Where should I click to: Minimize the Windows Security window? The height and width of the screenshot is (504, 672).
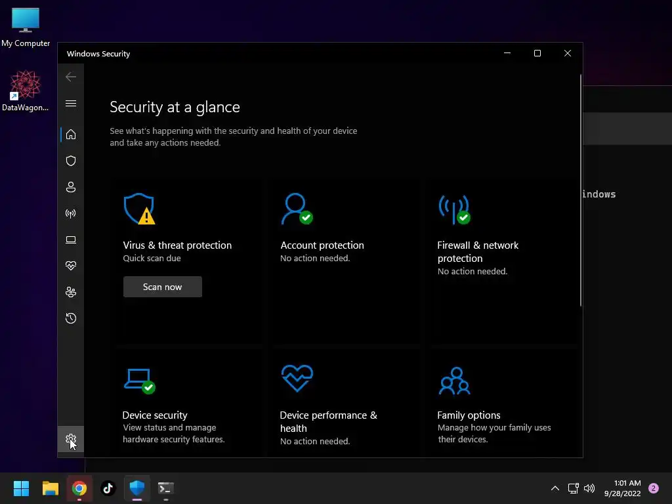(507, 53)
